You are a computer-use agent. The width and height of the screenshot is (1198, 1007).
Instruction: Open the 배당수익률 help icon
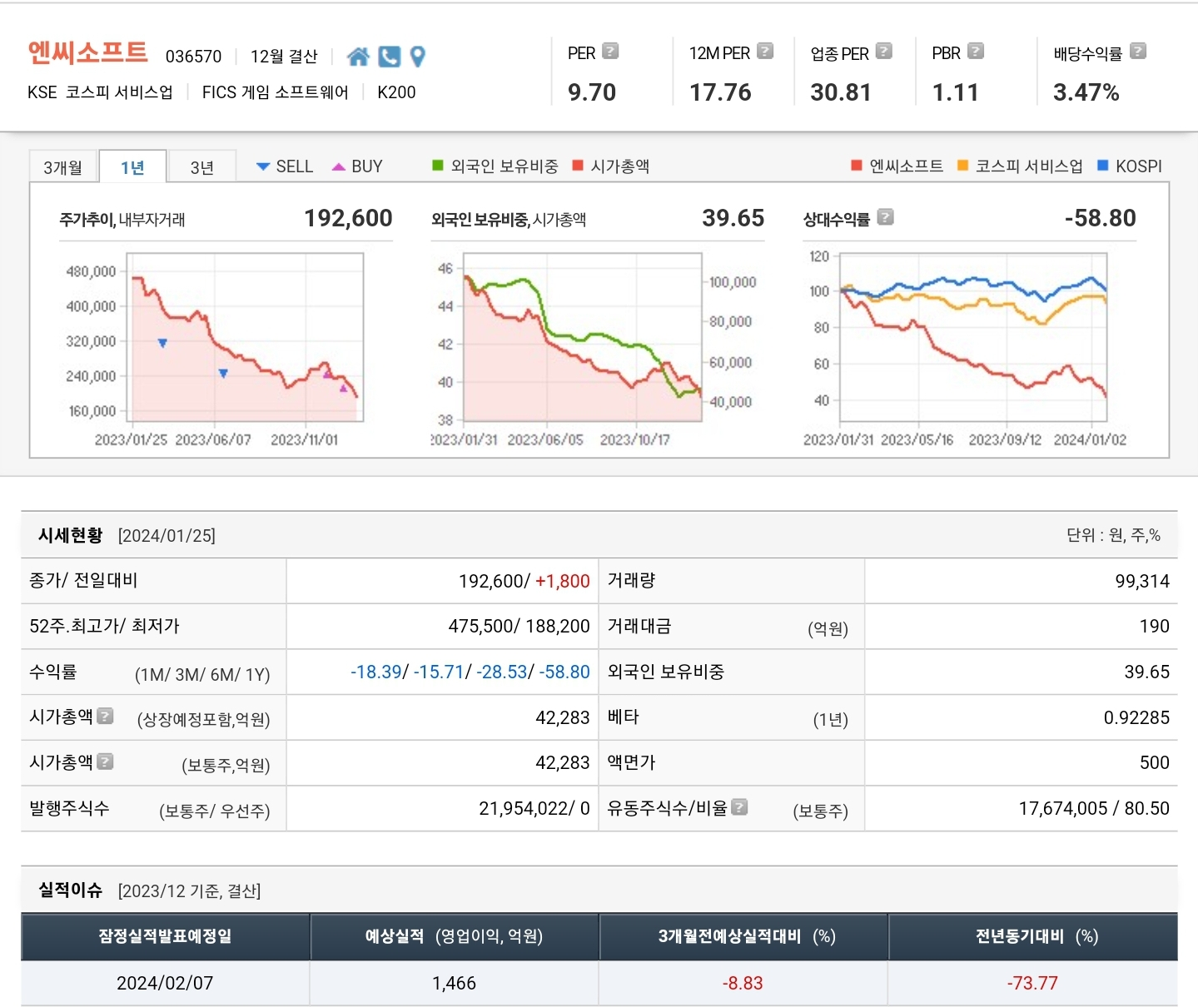coord(1138,52)
